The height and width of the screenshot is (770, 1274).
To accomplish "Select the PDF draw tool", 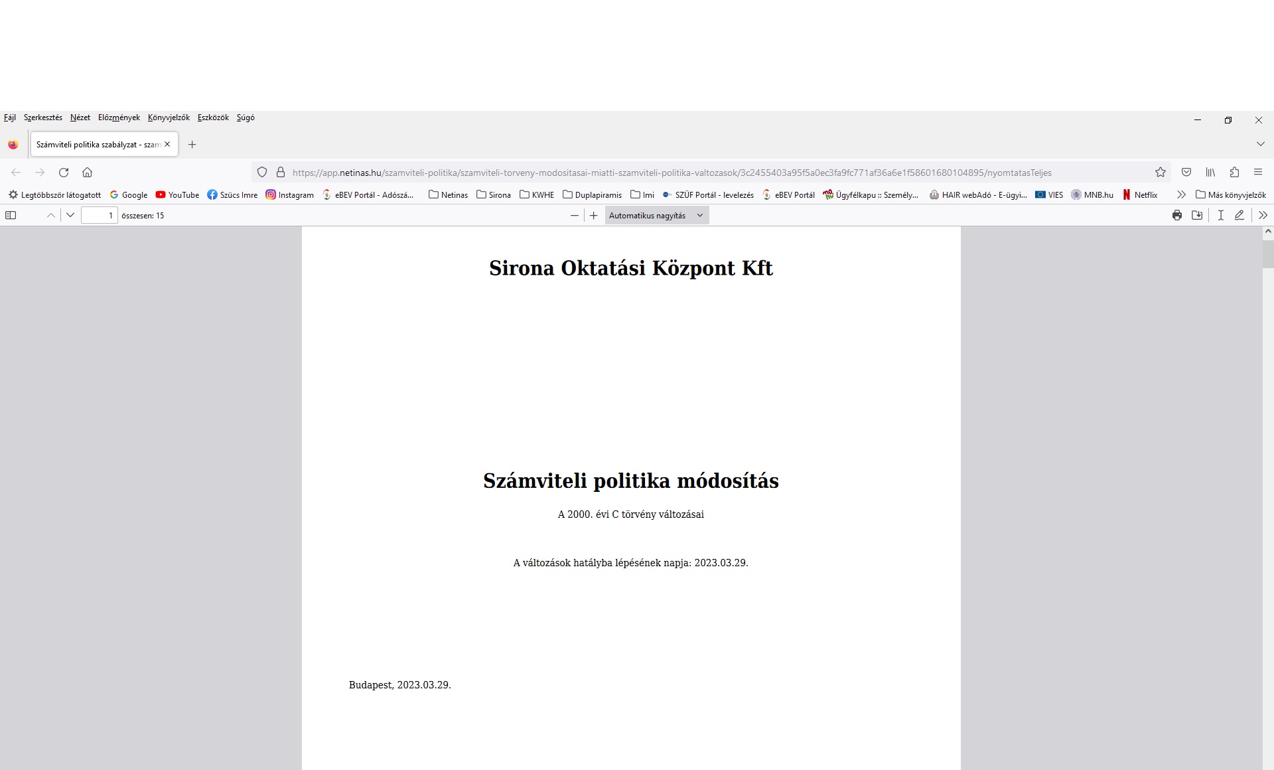I will pyautogui.click(x=1239, y=215).
